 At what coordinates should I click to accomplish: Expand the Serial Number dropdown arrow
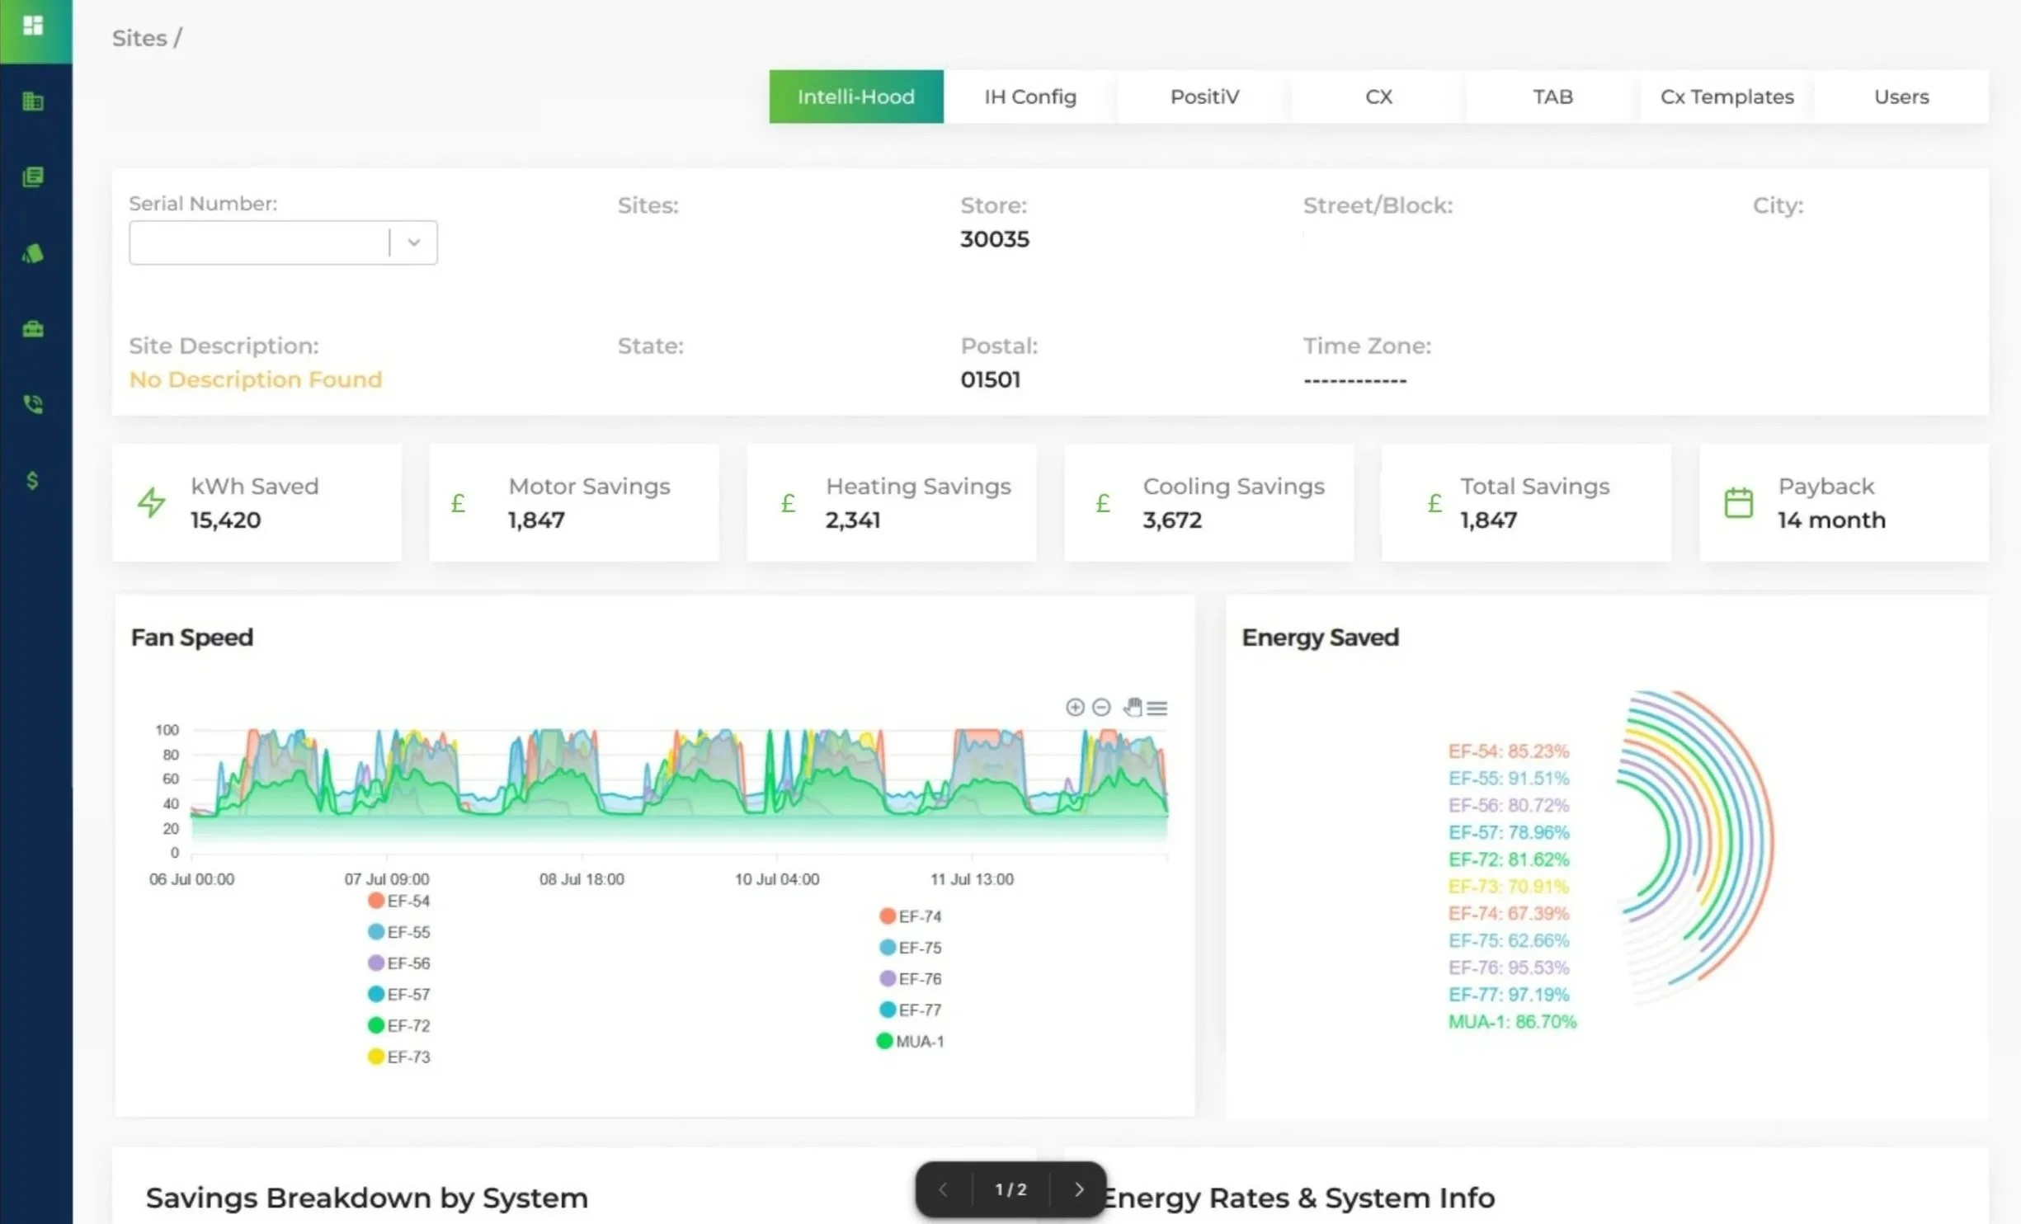point(414,242)
